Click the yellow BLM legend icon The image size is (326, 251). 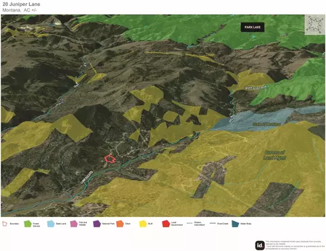(x=143, y=224)
